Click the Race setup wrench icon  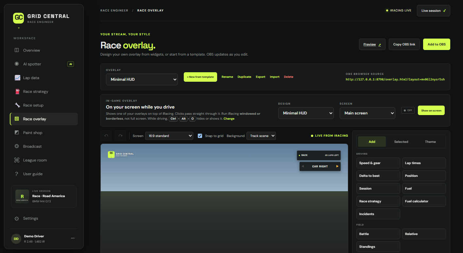(17, 105)
